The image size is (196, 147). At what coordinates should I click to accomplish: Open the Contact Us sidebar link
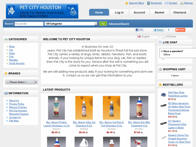(x=15, y=118)
